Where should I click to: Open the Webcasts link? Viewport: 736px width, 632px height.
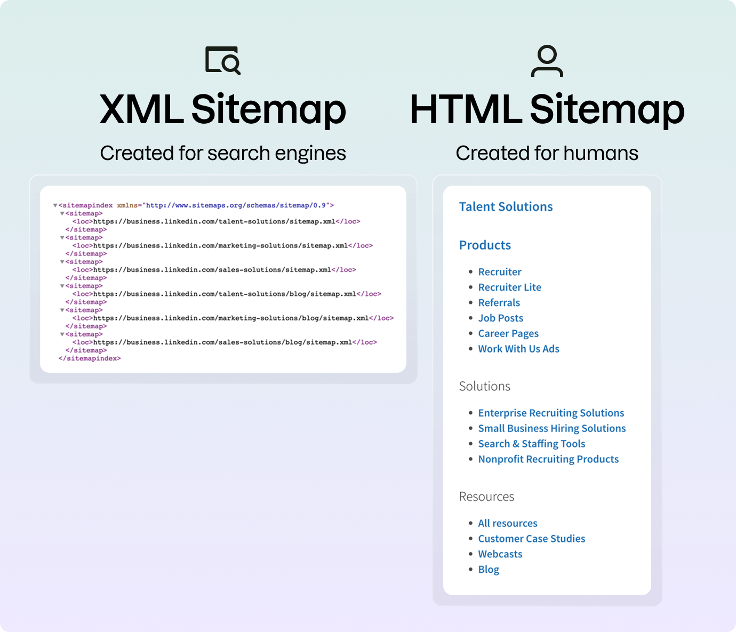pyautogui.click(x=500, y=554)
